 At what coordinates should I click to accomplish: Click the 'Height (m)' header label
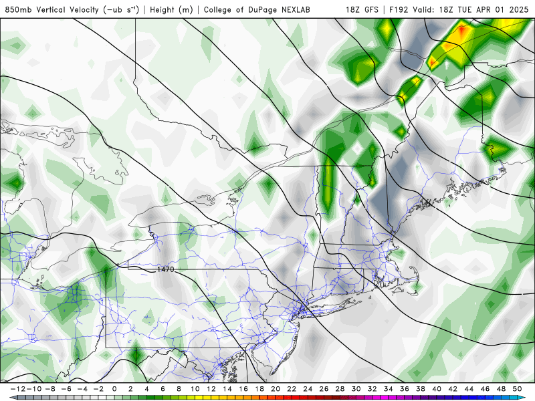click(x=171, y=9)
